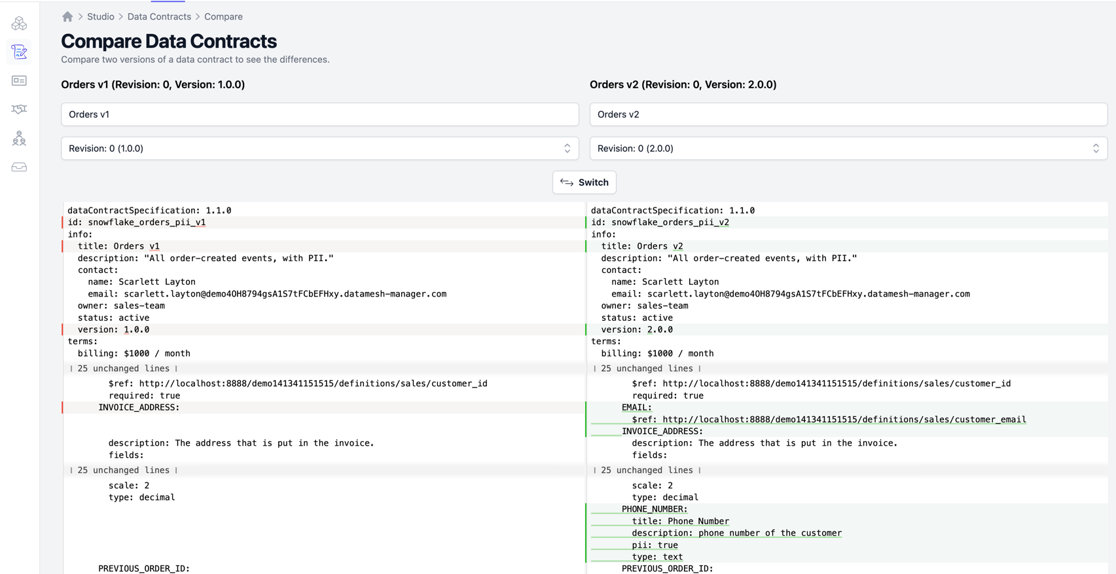Image resolution: width=1116 pixels, height=574 pixels.
Task: Open the data products cubes icon
Action: [x=19, y=24]
